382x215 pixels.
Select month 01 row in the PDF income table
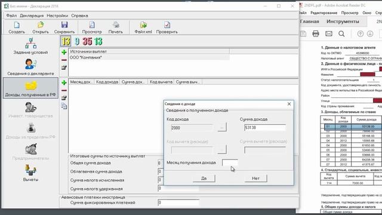point(353,126)
